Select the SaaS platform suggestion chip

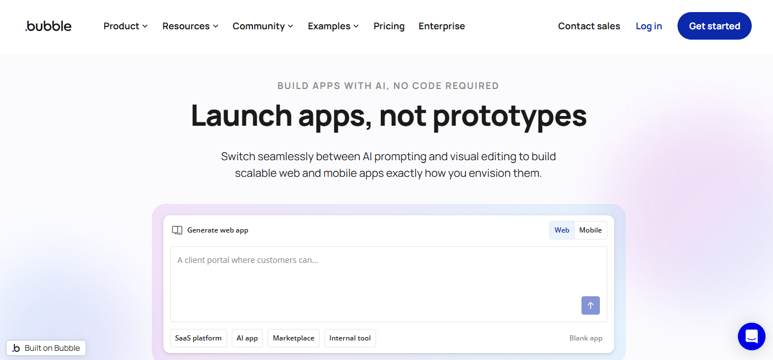pyautogui.click(x=198, y=338)
